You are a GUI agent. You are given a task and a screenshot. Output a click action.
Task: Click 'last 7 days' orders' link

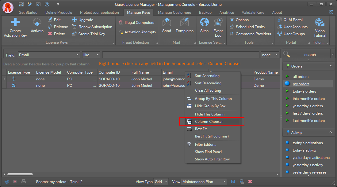[x=308, y=113]
